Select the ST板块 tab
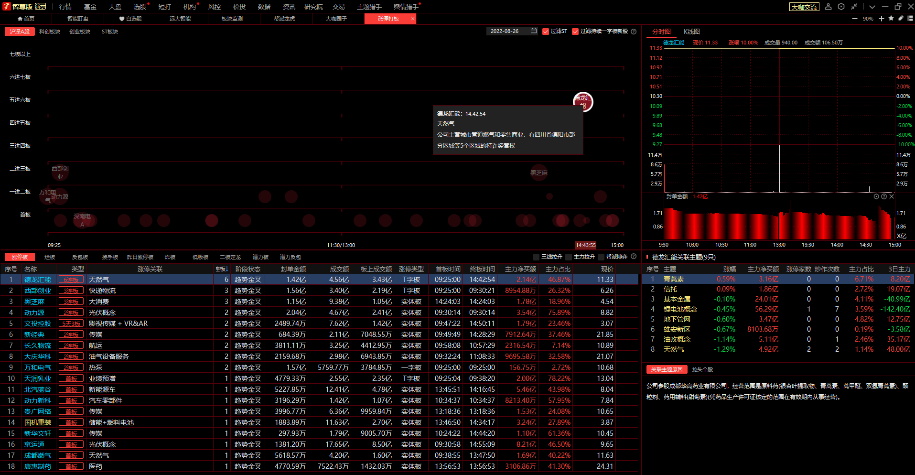Image resolution: width=915 pixels, height=475 pixels. 110,32
